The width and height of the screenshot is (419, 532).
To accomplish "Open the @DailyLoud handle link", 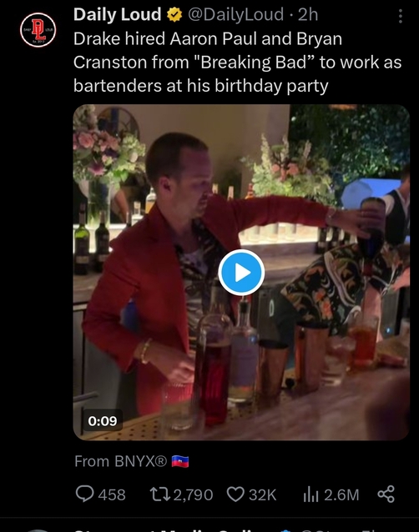I will (x=235, y=14).
